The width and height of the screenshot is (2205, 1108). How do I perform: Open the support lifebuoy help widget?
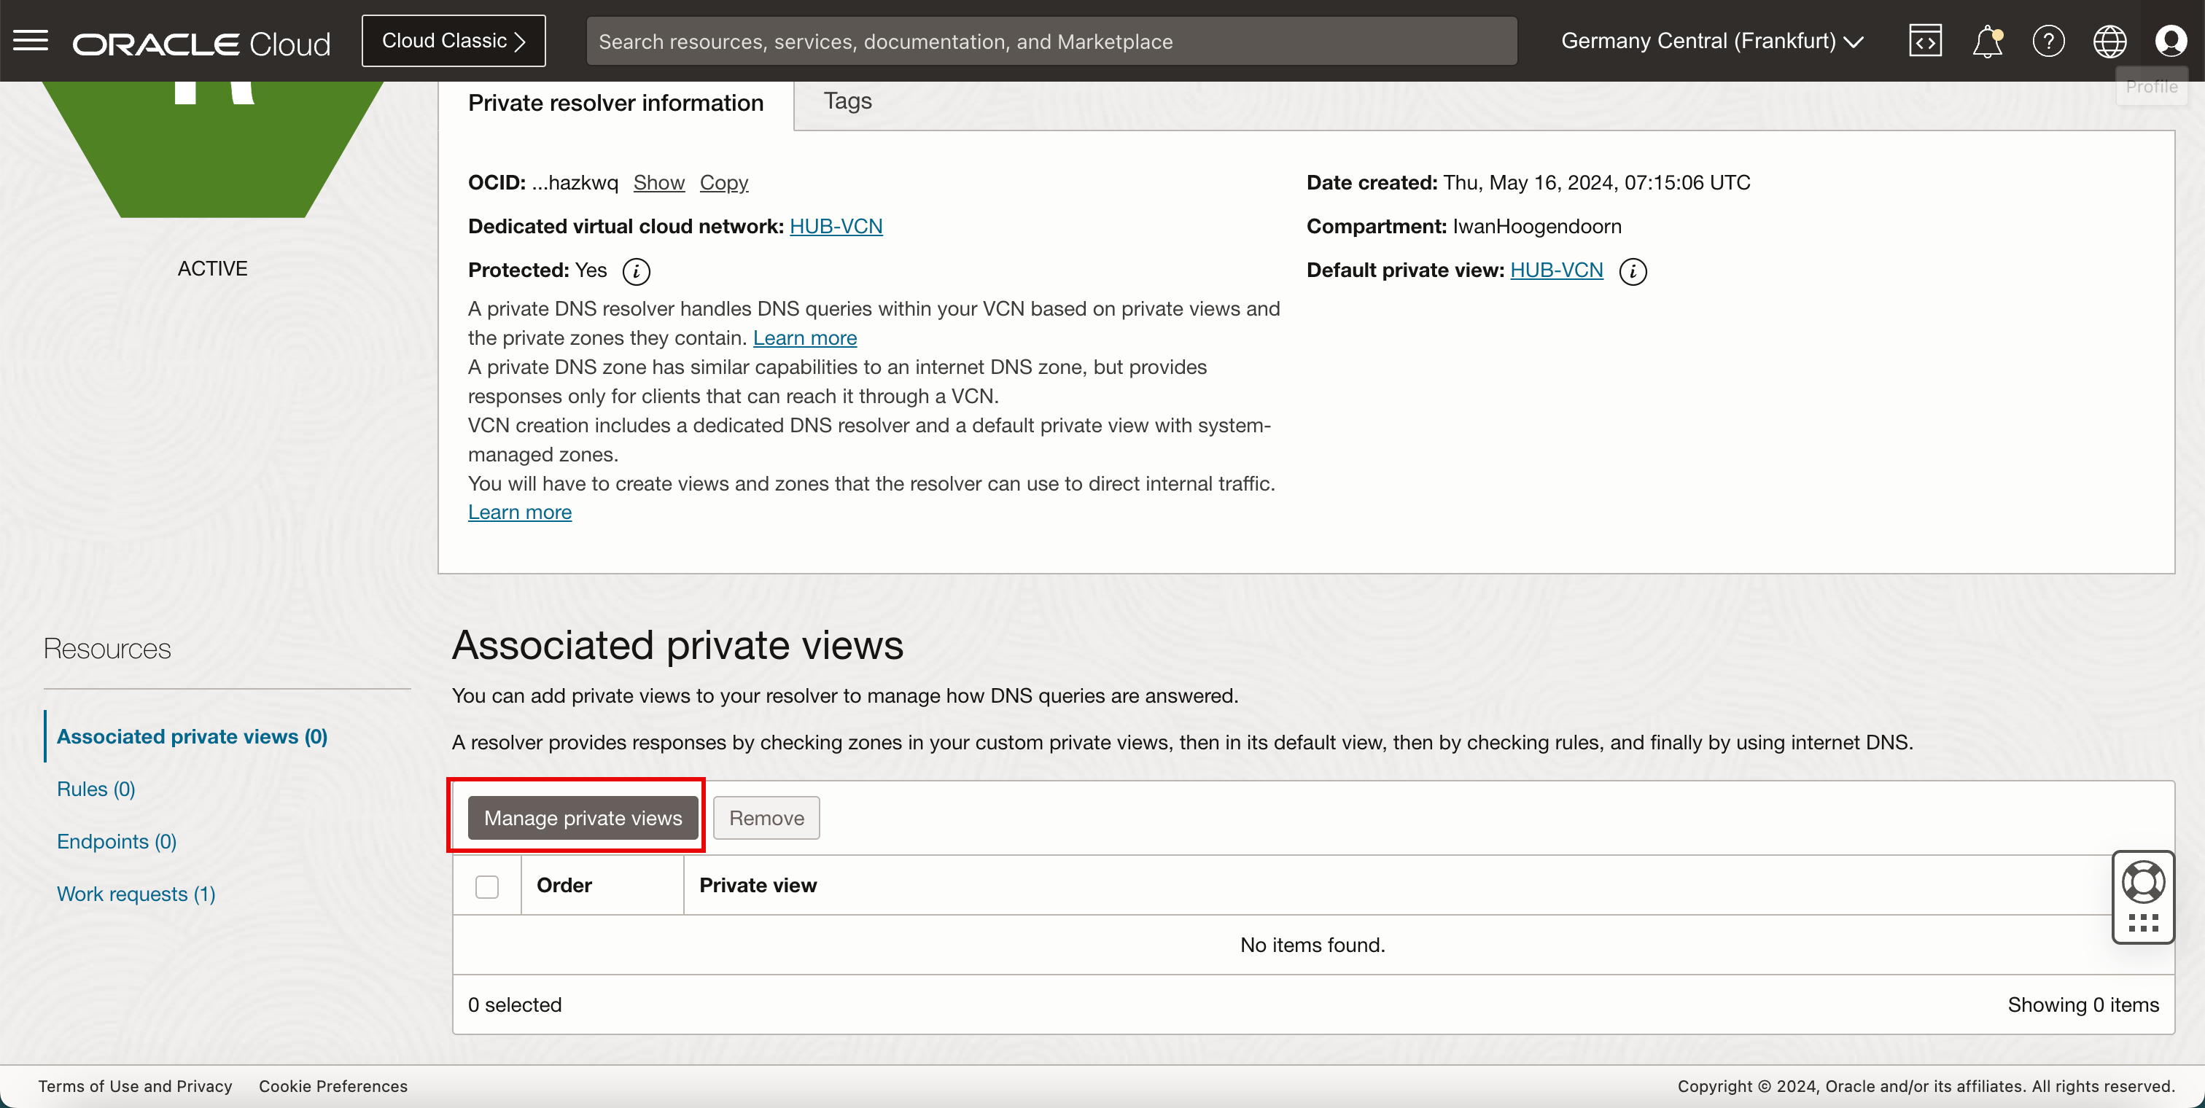point(2142,882)
